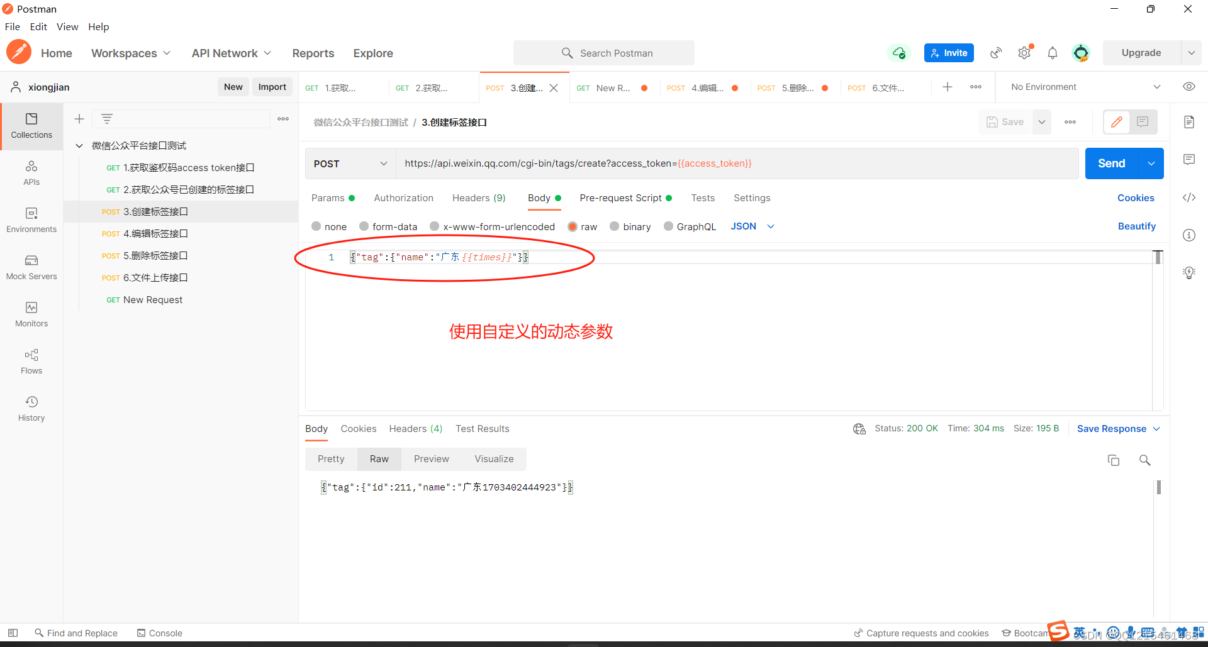
Task: Open the documentation icon in right sidebar
Action: click(x=1189, y=122)
